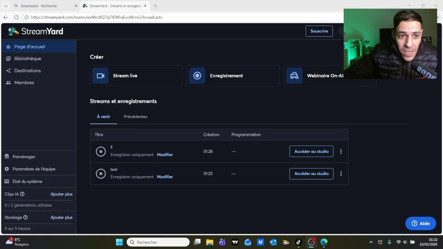Click the 'test' recording title
The height and width of the screenshot is (249, 443).
[x=114, y=169]
